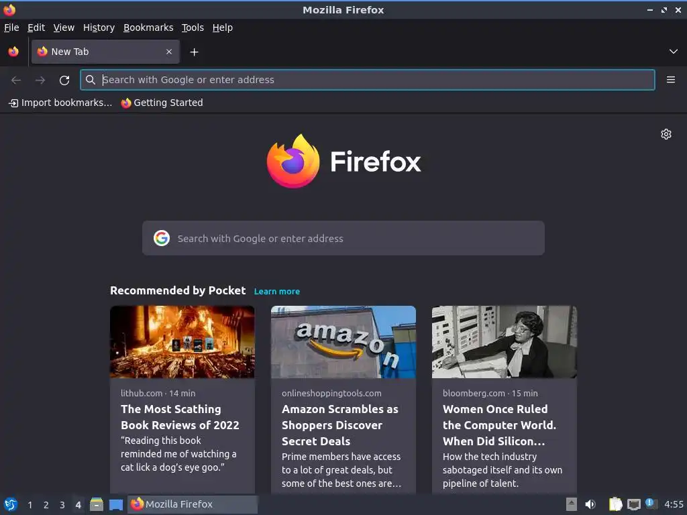The height and width of the screenshot is (515, 687).
Task: Click the Getting Started bookmark Firefox icon
Action: [126, 103]
